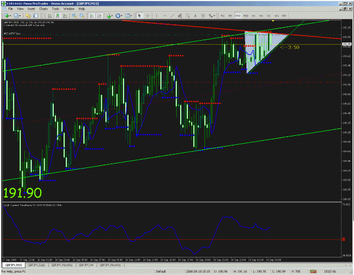This screenshot has height=275, width=354.
Task: Select the M15 timeframe button
Action: pyautogui.click(x=238, y=16)
